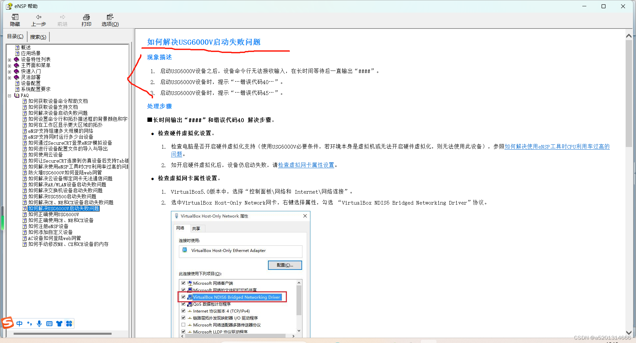Click the content pane vertical scrollbar thumb

628,93
